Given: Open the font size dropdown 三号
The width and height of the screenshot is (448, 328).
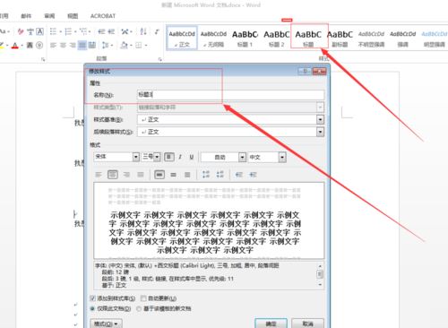Looking at the screenshot, I should click(157, 157).
